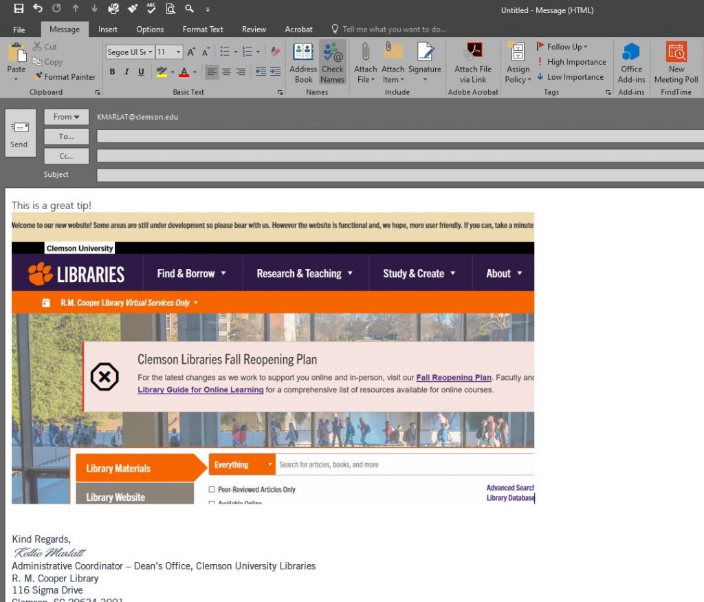The width and height of the screenshot is (704, 602).
Task: Select the Message ribbon tab
Action: (65, 30)
